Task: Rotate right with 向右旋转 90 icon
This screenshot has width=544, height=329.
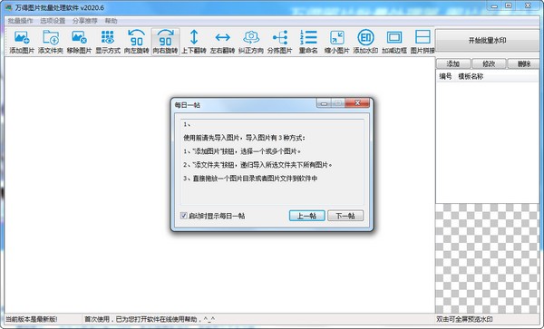Action: coord(166,42)
